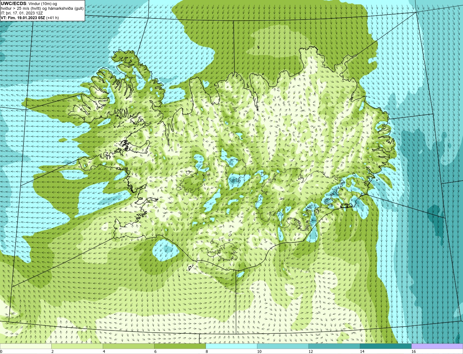Pick the 10–12 m/s turquoise legend swatch

[x=283, y=346]
